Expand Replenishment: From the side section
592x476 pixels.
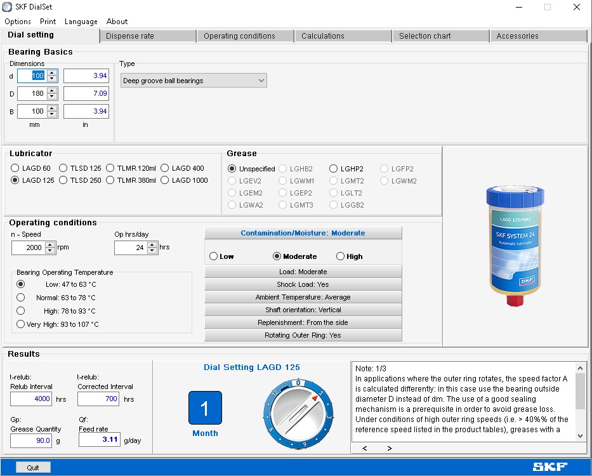(x=303, y=322)
